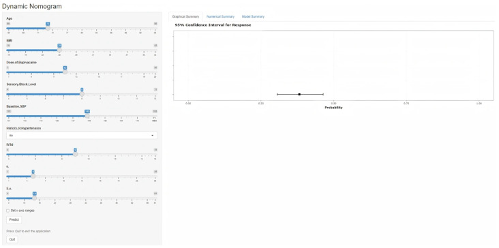499x248 pixels.
Task: Select the Graphical Summary tab
Action: (x=185, y=16)
